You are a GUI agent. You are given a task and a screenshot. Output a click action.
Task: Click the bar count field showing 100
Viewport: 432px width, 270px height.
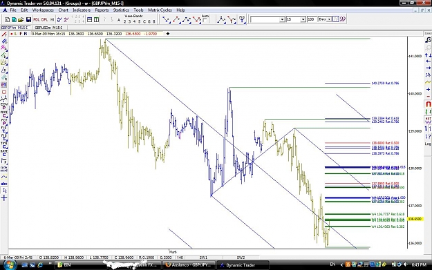click(x=312, y=19)
